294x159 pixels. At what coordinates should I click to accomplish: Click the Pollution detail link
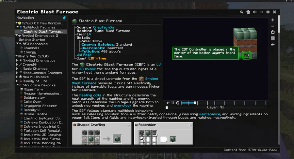90,51
